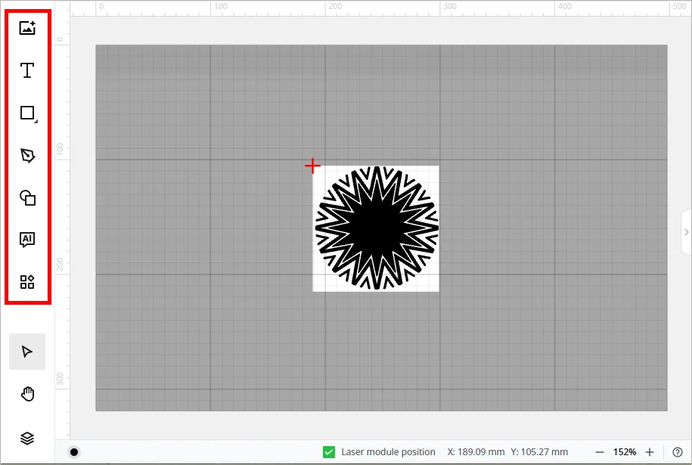Activate the Hand pan tool
This screenshot has height=465, width=692.
pos(27,393)
